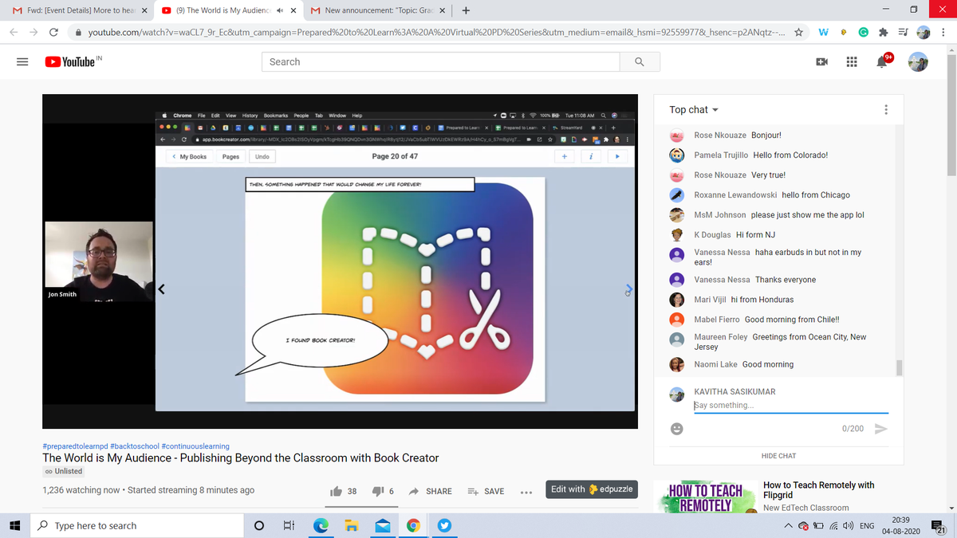
Task: Click chat author Mabel Fierro
Action: pyautogui.click(x=717, y=320)
